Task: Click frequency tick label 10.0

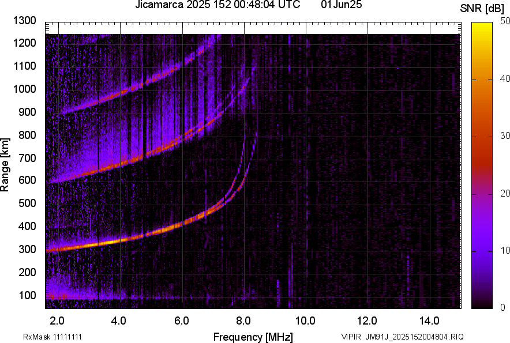Action: pyautogui.click(x=305, y=321)
